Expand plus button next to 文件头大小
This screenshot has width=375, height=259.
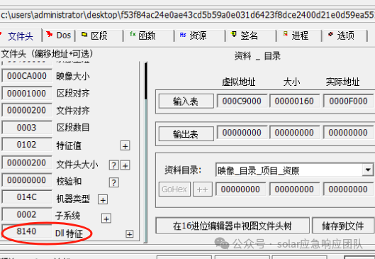(x=125, y=165)
